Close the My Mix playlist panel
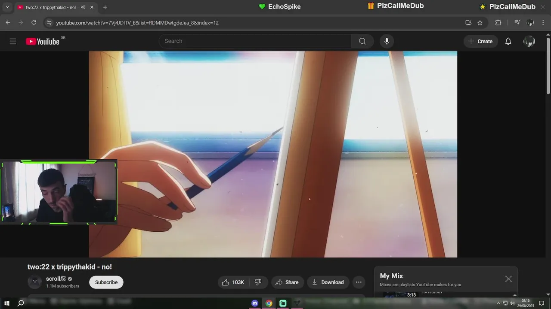The width and height of the screenshot is (551, 309). tap(508, 279)
